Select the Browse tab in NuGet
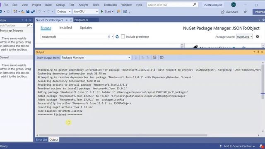The image size is (265, 149). tap(46, 28)
